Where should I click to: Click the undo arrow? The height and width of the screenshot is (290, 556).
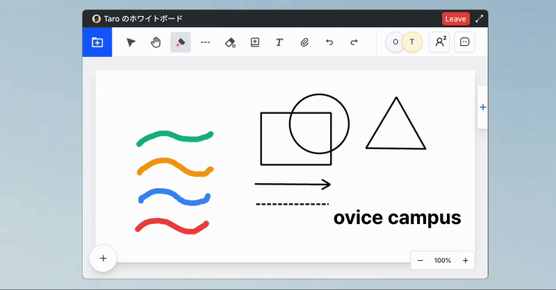tap(329, 42)
